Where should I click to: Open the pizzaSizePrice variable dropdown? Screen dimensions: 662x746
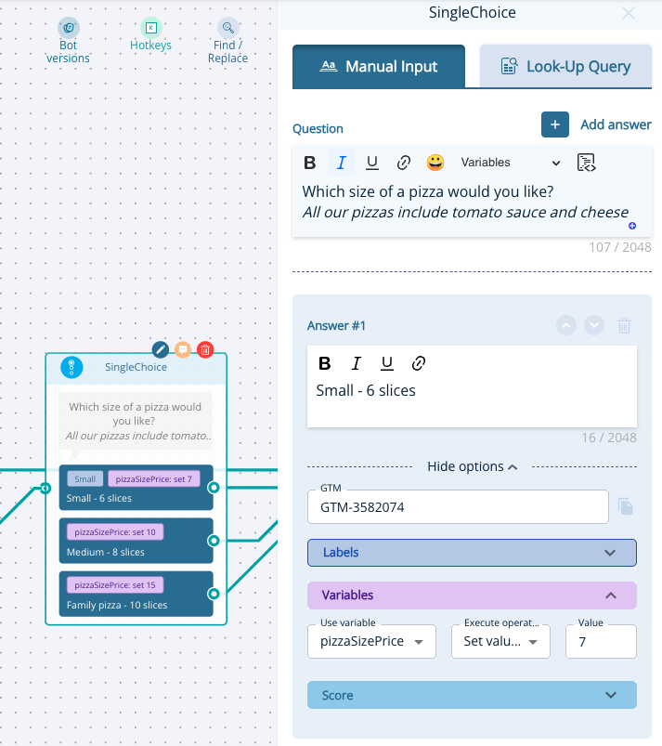click(371, 641)
